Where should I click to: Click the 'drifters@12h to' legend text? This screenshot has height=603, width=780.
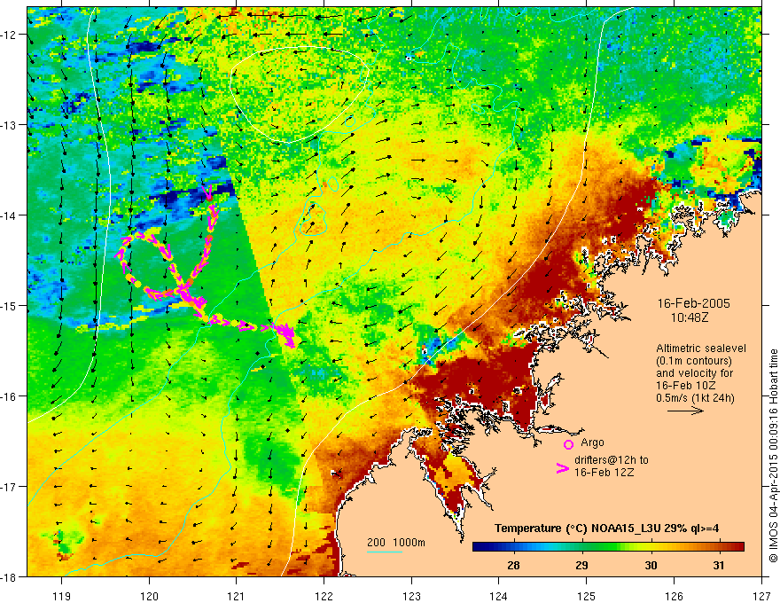tap(612, 460)
